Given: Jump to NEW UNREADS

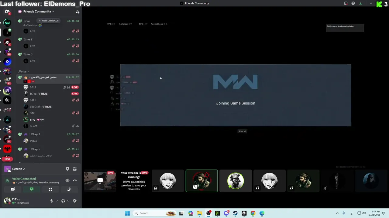Looking at the screenshot, I should pyautogui.click(x=49, y=21).
